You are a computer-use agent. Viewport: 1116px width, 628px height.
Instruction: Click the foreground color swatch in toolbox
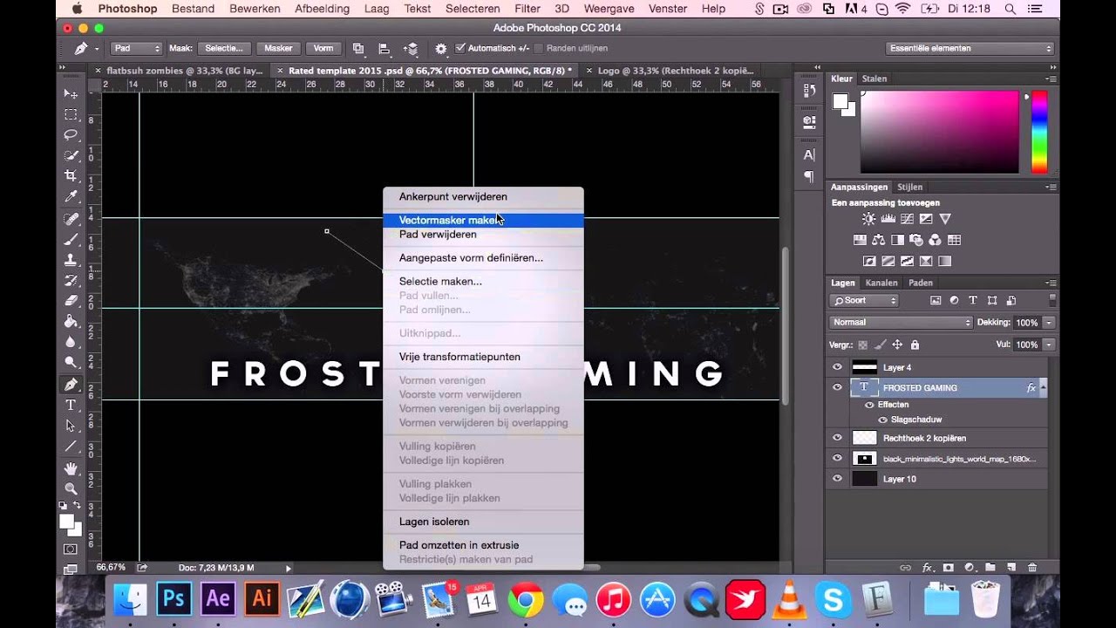(x=67, y=522)
